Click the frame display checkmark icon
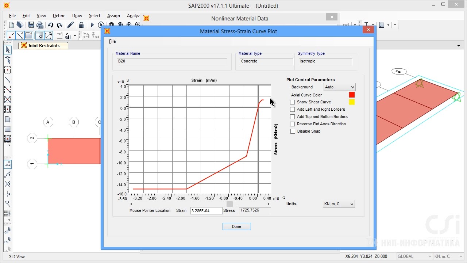467x263 pixels. point(20,35)
